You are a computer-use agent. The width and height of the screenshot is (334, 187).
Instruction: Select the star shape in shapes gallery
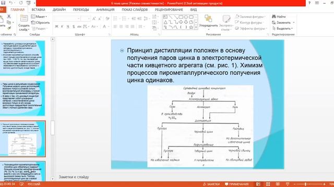point(191,27)
